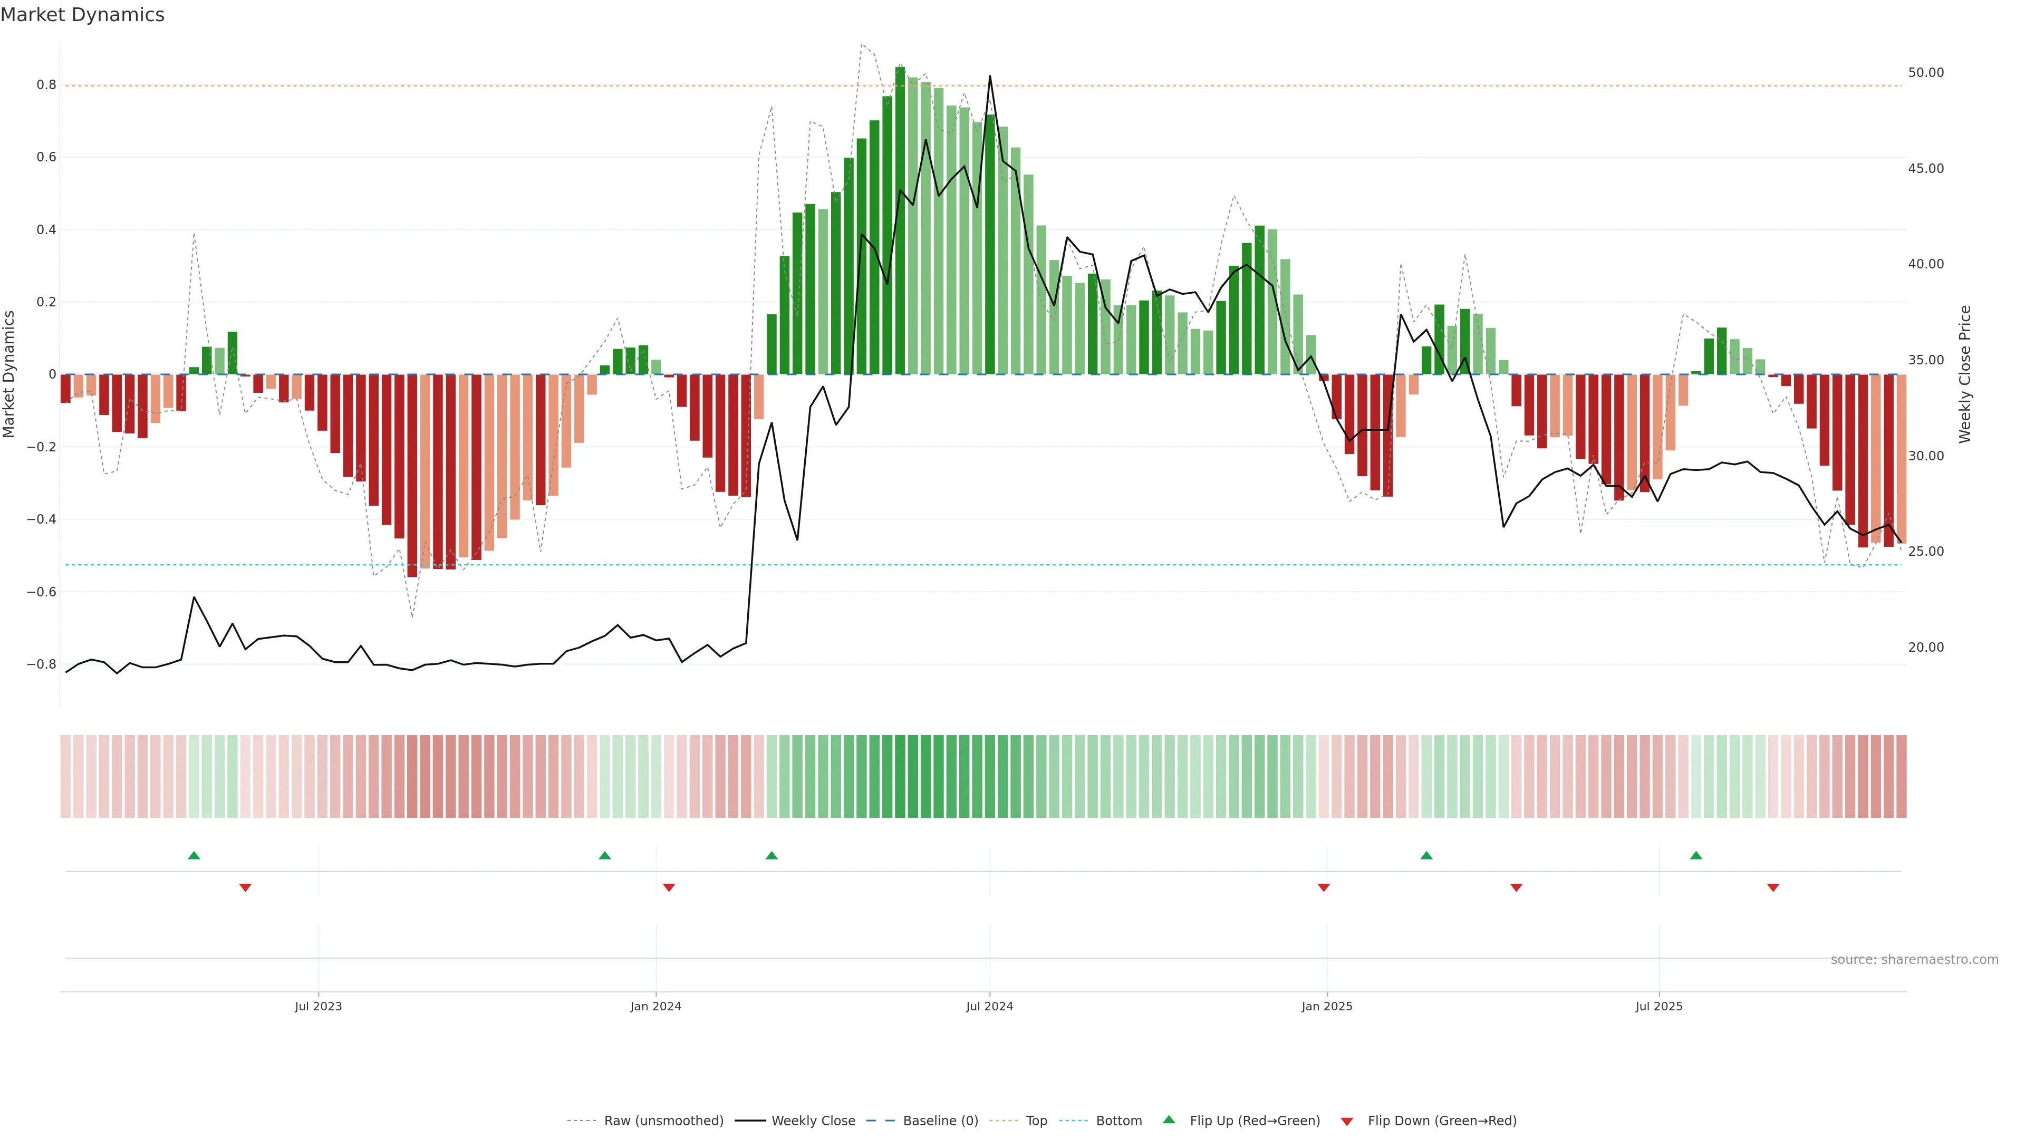Click the green flip-up marker between Jan 2025 and Jul 2025
2025x1139 pixels.
click(x=1426, y=855)
